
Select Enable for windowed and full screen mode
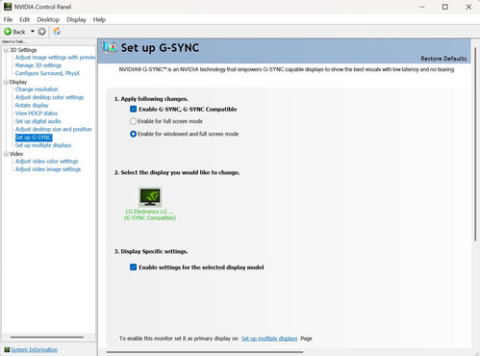tap(133, 134)
